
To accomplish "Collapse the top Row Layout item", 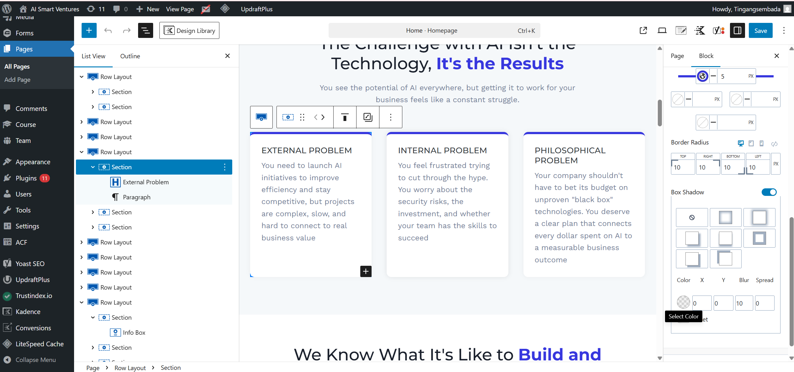I will tap(82, 77).
